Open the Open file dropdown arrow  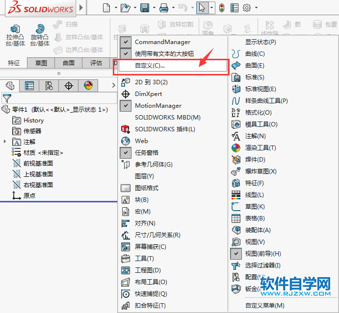135,8
